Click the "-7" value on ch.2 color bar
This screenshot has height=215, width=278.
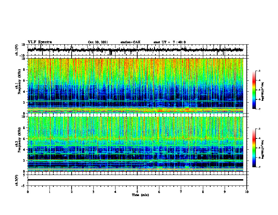[259, 167]
